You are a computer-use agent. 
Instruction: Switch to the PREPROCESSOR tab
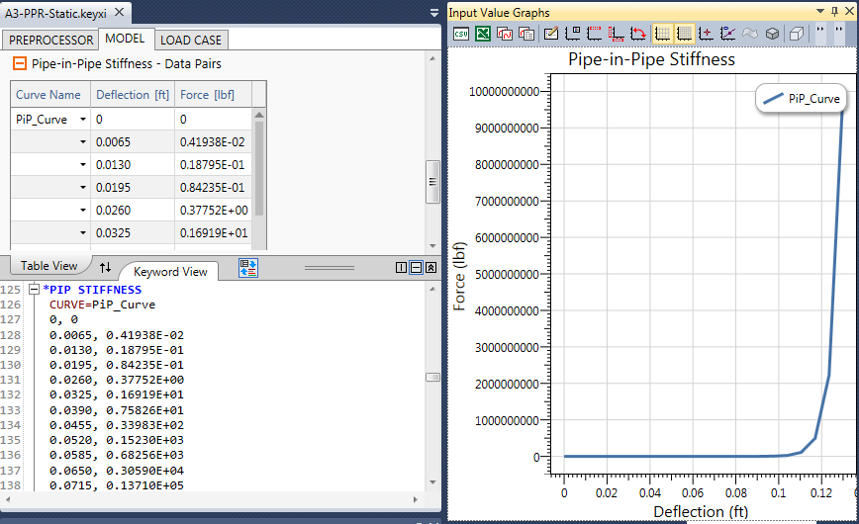click(50, 40)
